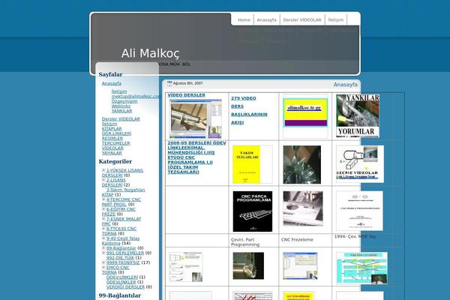Click the black CNC PARÇA PROGRAMLAMA cover
The width and height of the screenshot is (450, 300).
coord(253,211)
